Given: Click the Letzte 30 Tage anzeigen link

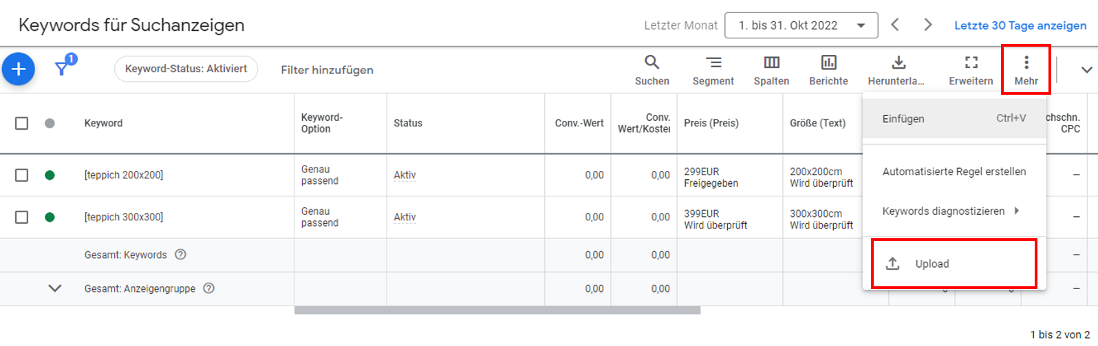Looking at the screenshot, I should [1020, 25].
